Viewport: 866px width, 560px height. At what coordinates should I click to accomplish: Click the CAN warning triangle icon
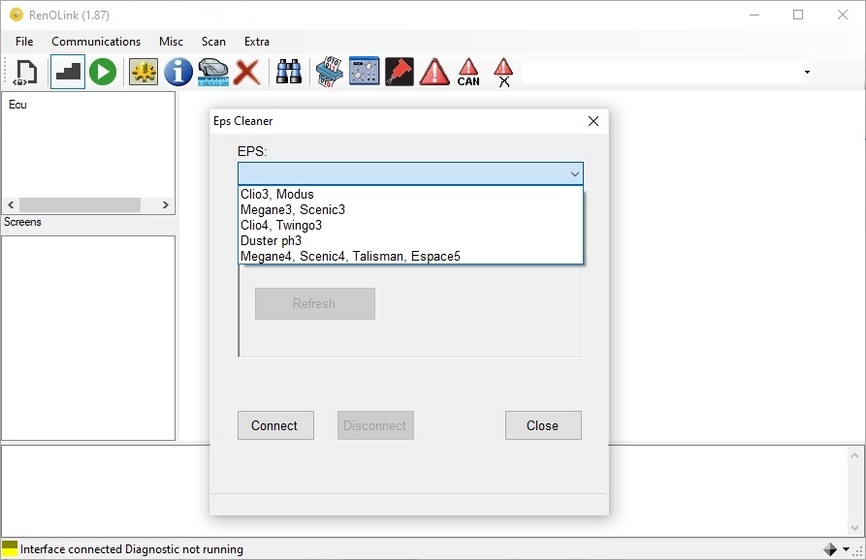(x=468, y=73)
